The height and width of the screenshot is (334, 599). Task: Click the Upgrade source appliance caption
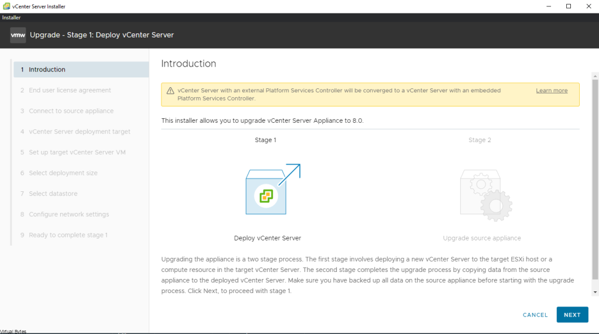[482, 238]
